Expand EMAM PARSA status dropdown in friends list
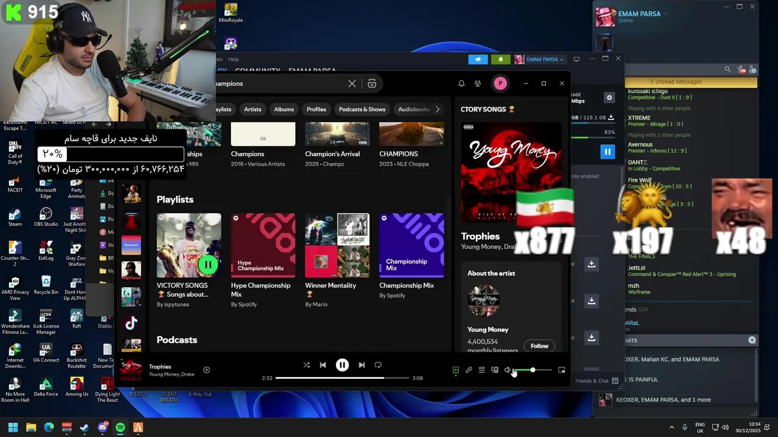This screenshot has width=778, height=437. (x=666, y=14)
